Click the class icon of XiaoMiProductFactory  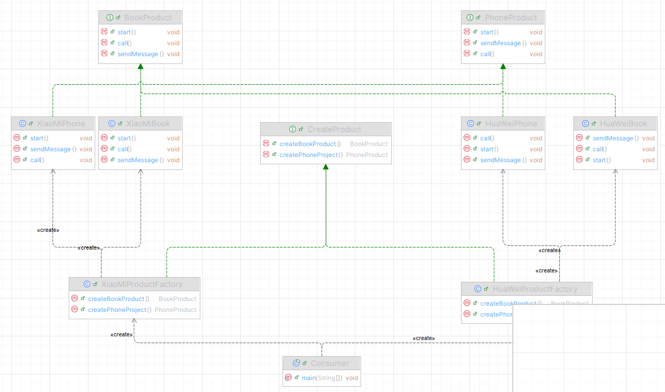[x=87, y=284]
